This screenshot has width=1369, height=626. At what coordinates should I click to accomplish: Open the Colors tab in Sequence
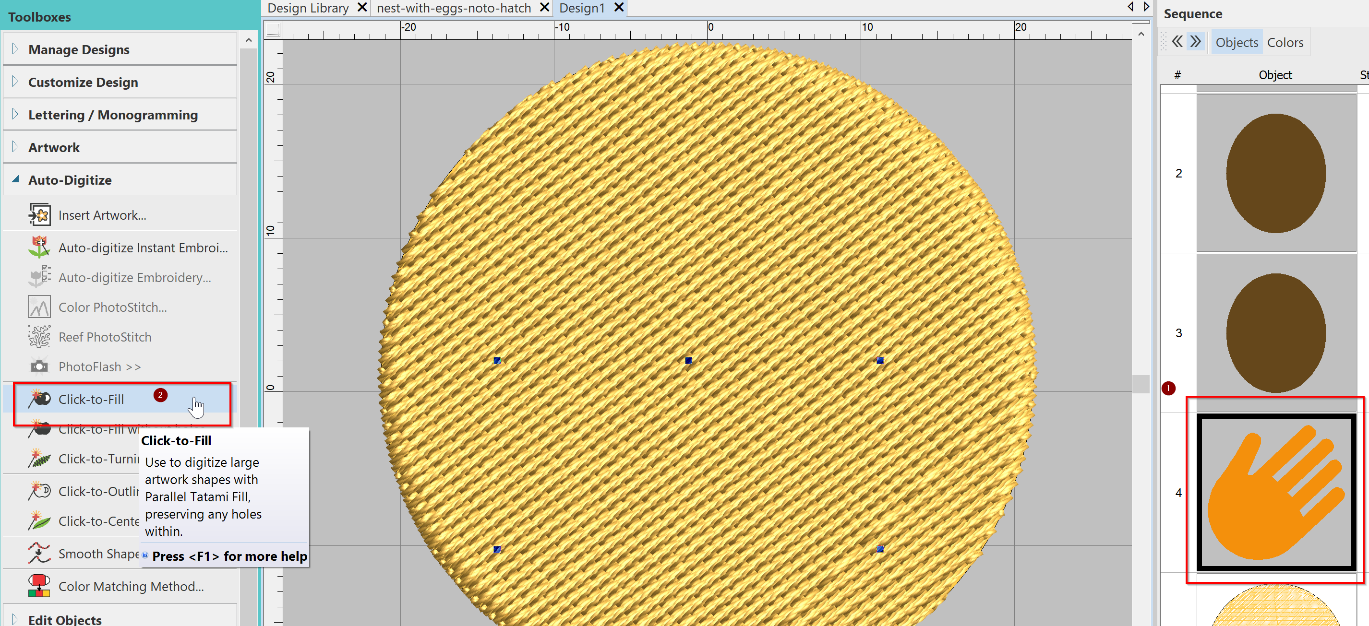(x=1285, y=42)
